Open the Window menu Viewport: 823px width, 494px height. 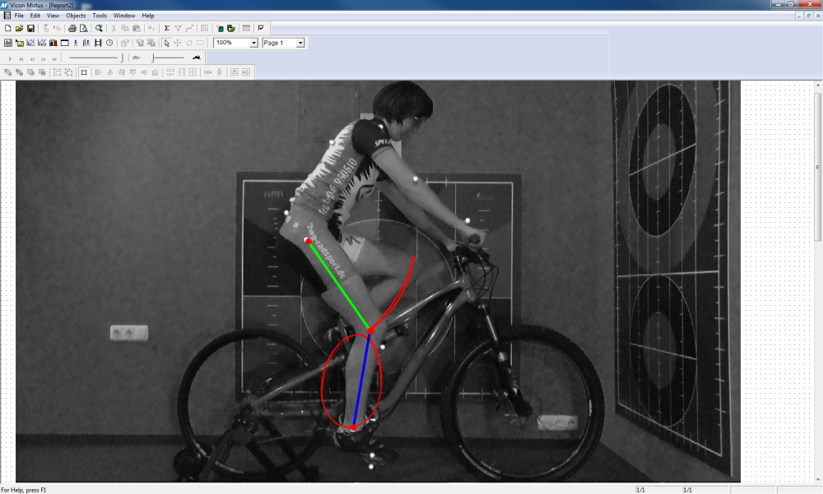pos(124,16)
